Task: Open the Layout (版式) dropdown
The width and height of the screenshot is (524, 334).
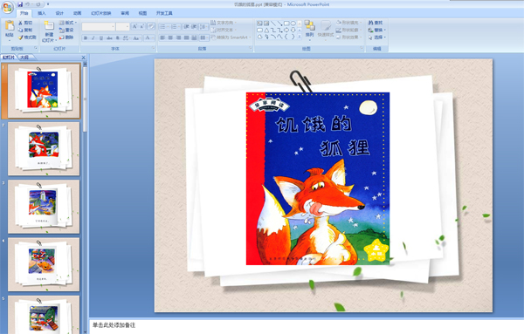Action: (68, 23)
